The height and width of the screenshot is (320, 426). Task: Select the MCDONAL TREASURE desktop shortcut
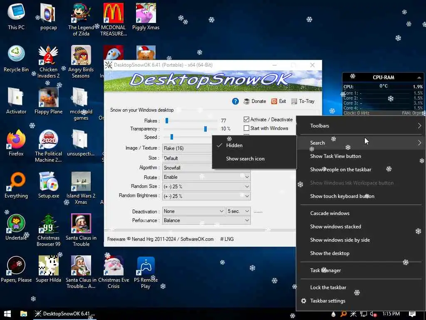[113, 20]
